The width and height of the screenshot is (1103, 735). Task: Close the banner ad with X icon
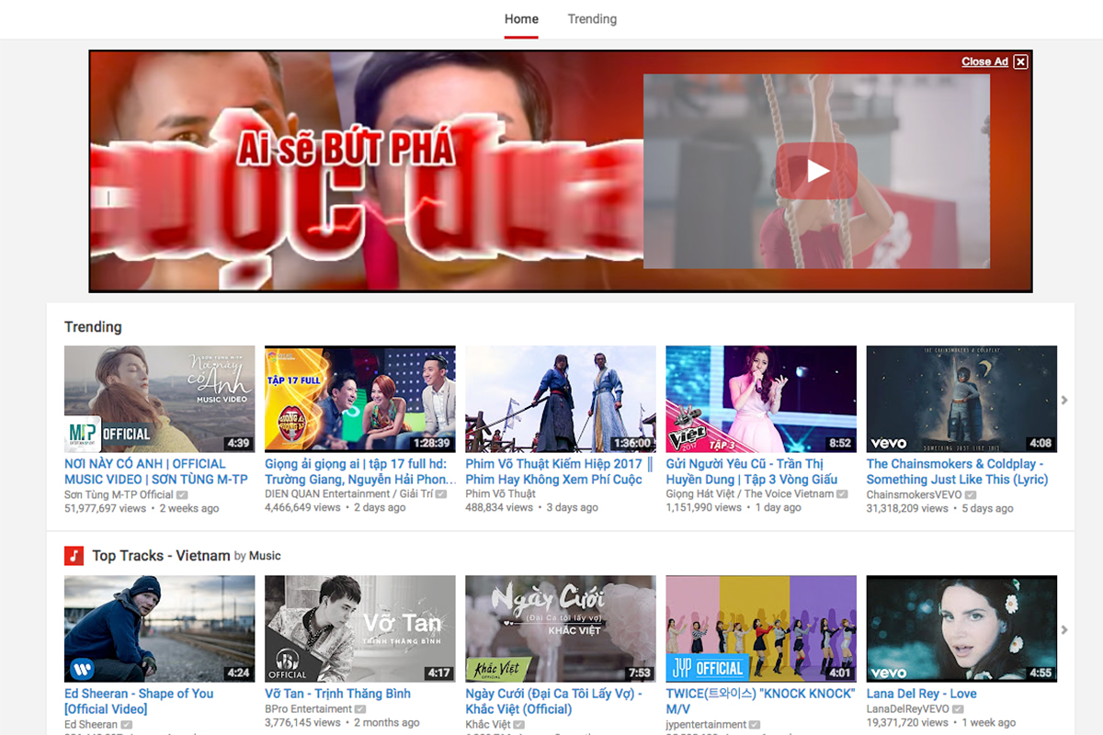click(x=1020, y=62)
